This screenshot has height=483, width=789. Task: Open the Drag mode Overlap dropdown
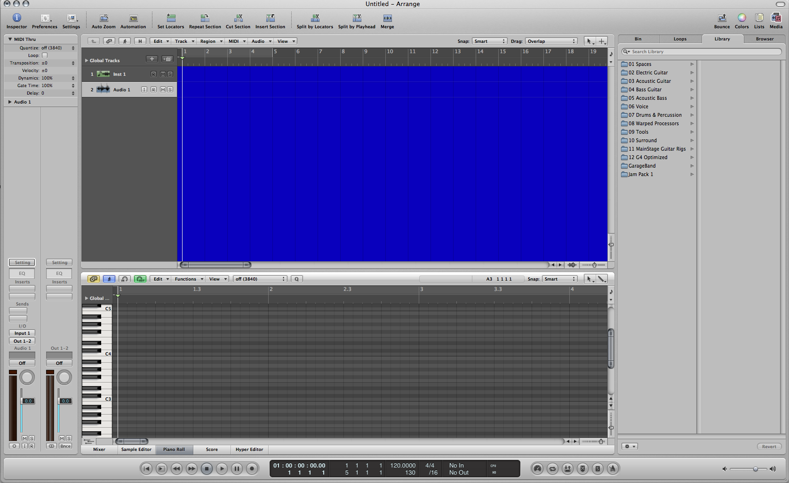(x=551, y=41)
